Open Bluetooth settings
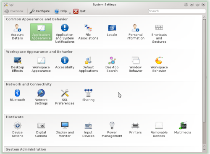 [17, 95]
